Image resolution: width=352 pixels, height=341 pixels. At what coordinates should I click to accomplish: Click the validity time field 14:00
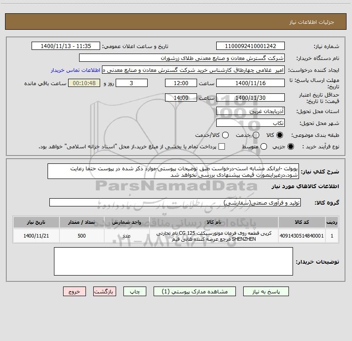pos(181,98)
